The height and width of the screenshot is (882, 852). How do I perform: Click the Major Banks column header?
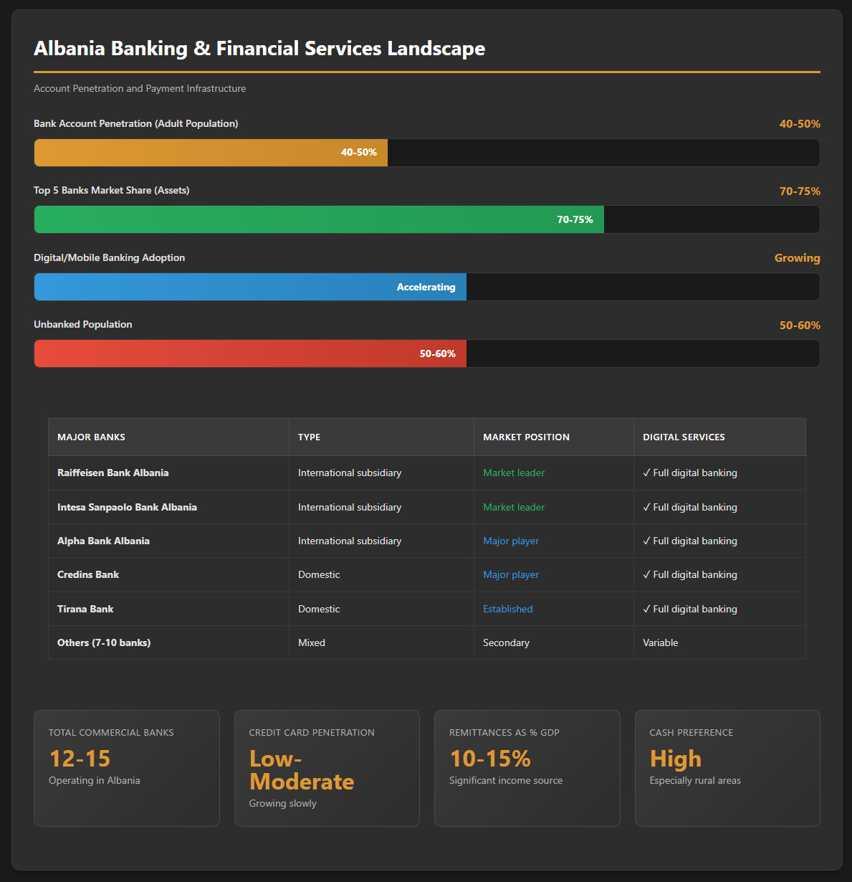pyautogui.click(x=91, y=437)
